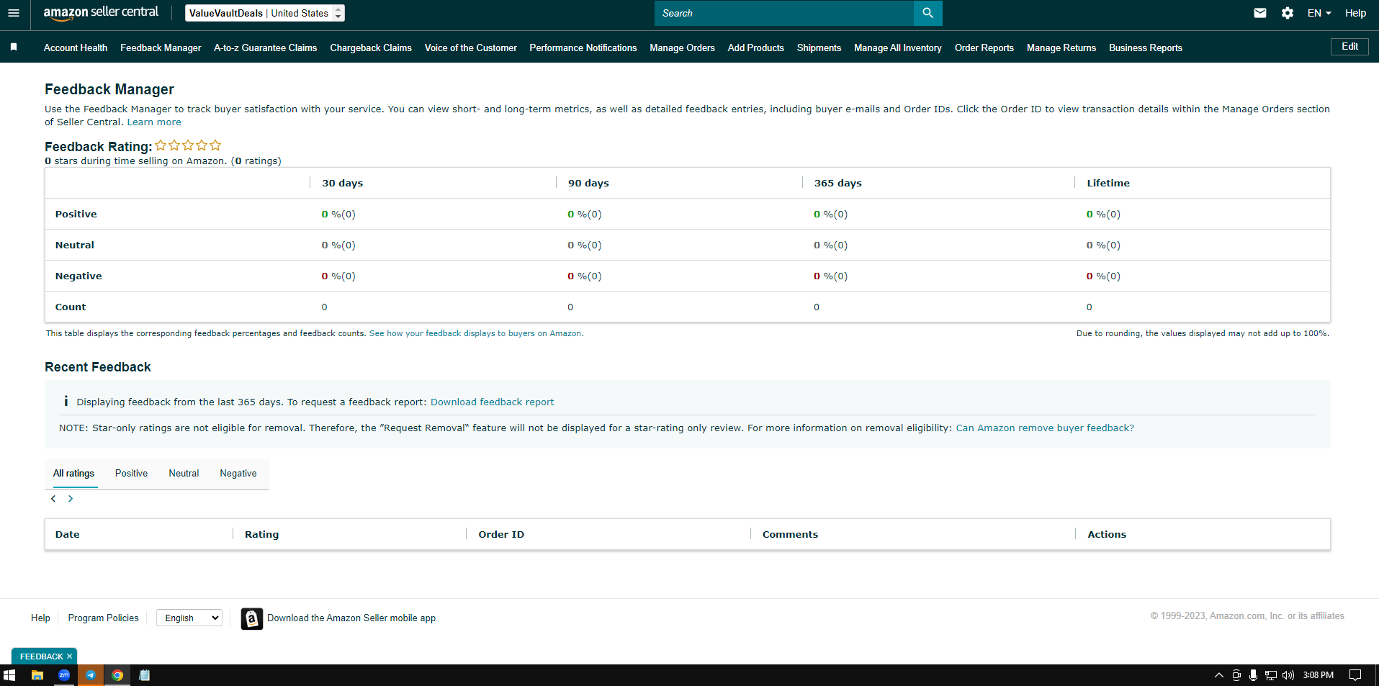The height and width of the screenshot is (686, 1379).
Task: Open Account Health from the favorites bar
Action: tap(76, 48)
